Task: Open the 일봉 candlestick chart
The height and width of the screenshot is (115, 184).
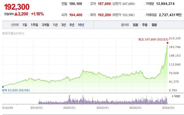Action: pyautogui.click(x=135, y=25)
